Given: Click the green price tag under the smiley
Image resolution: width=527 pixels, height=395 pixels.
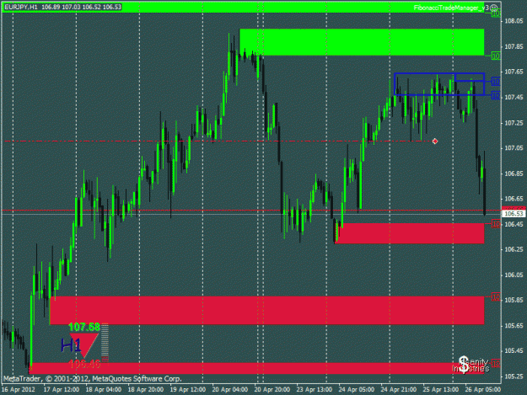Looking at the screenshot, I should pyautogui.click(x=496, y=13).
